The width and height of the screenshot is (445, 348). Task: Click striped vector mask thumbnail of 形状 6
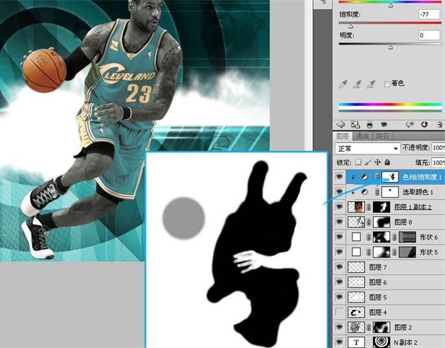click(407, 237)
